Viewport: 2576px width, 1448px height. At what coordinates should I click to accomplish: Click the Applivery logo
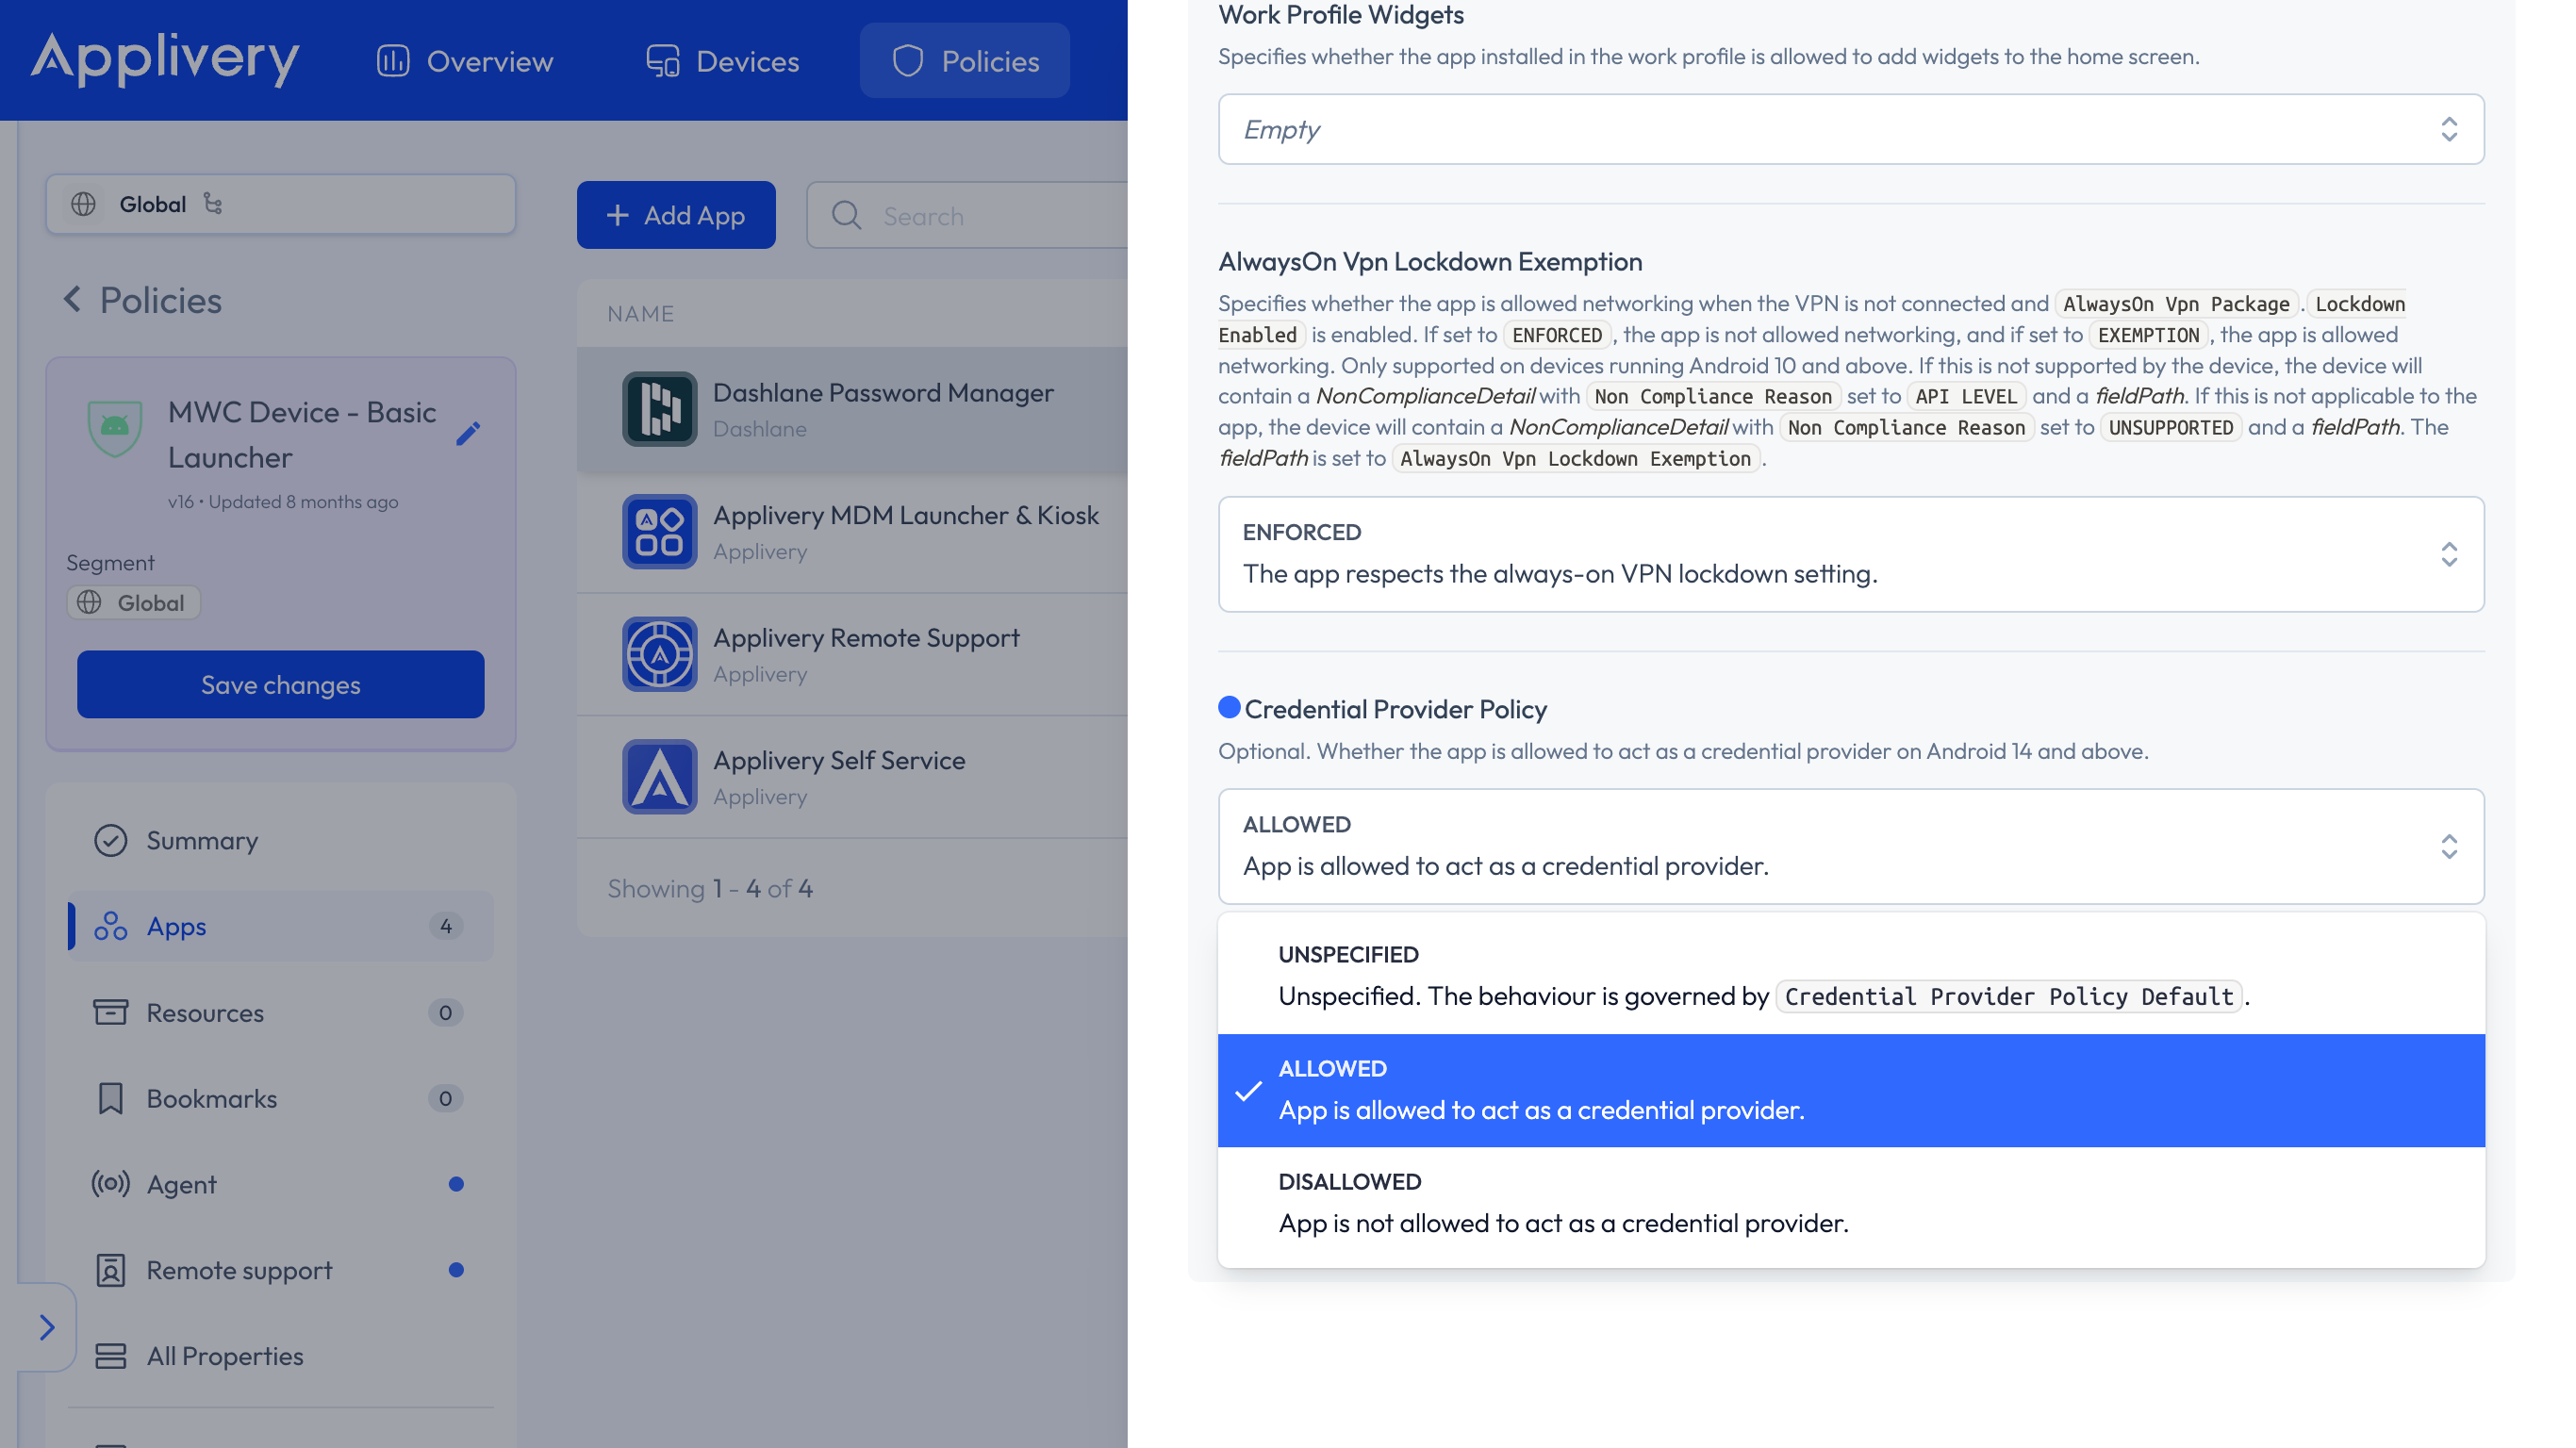click(164, 59)
